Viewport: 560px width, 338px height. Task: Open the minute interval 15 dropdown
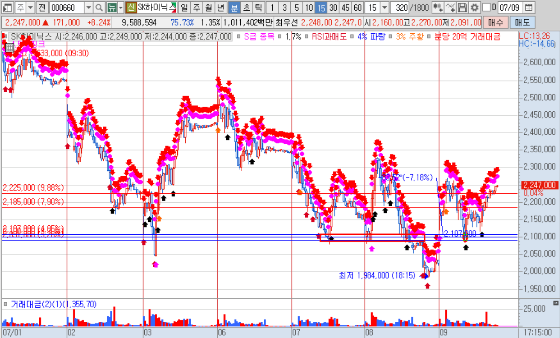(384, 7)
